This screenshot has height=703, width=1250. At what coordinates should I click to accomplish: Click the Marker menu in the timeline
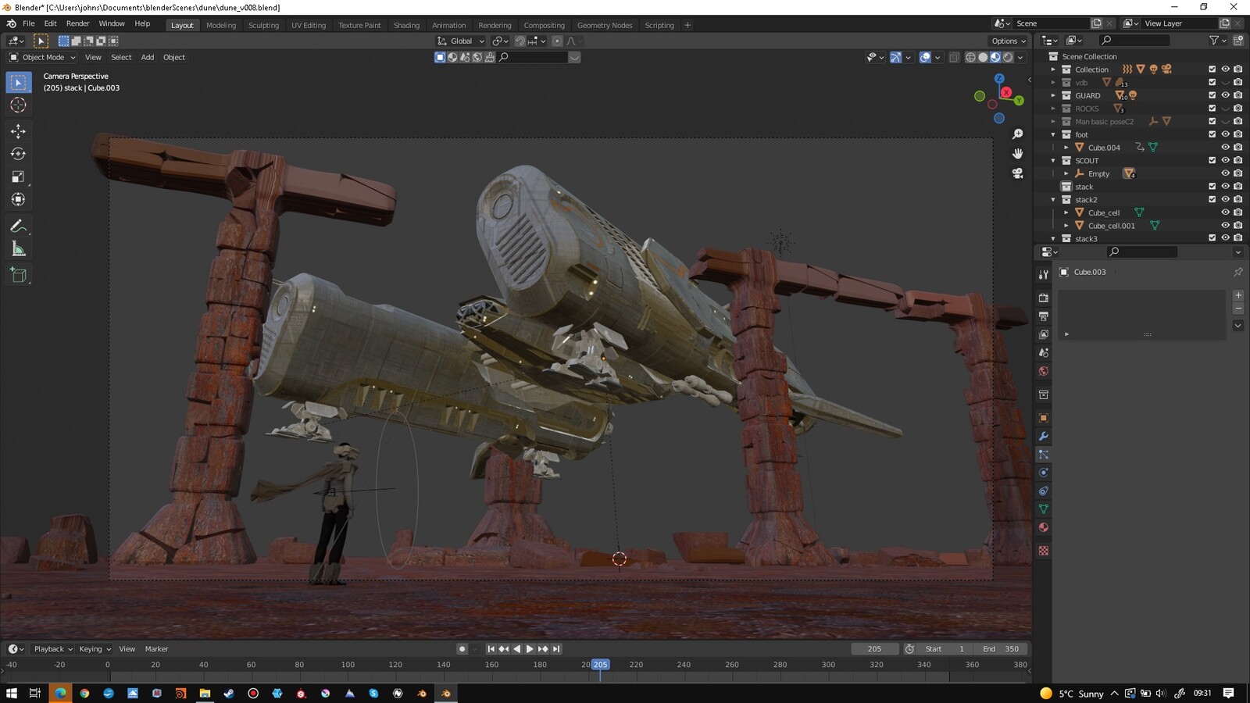156,649
